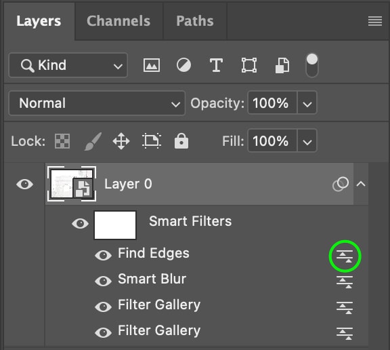Switch to the Paths tab

(195, 21)
